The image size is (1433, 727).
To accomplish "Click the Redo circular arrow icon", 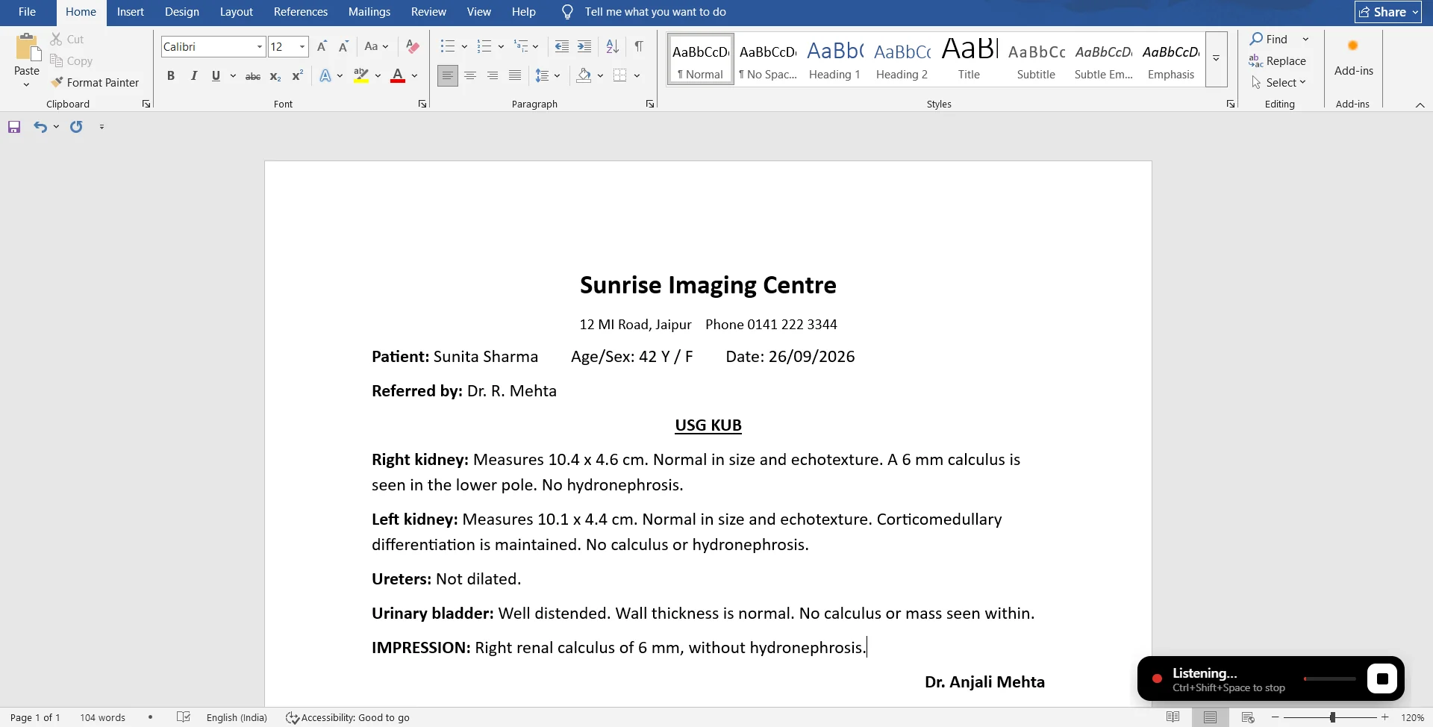I will pyautogui.click(x=76, y=127).
